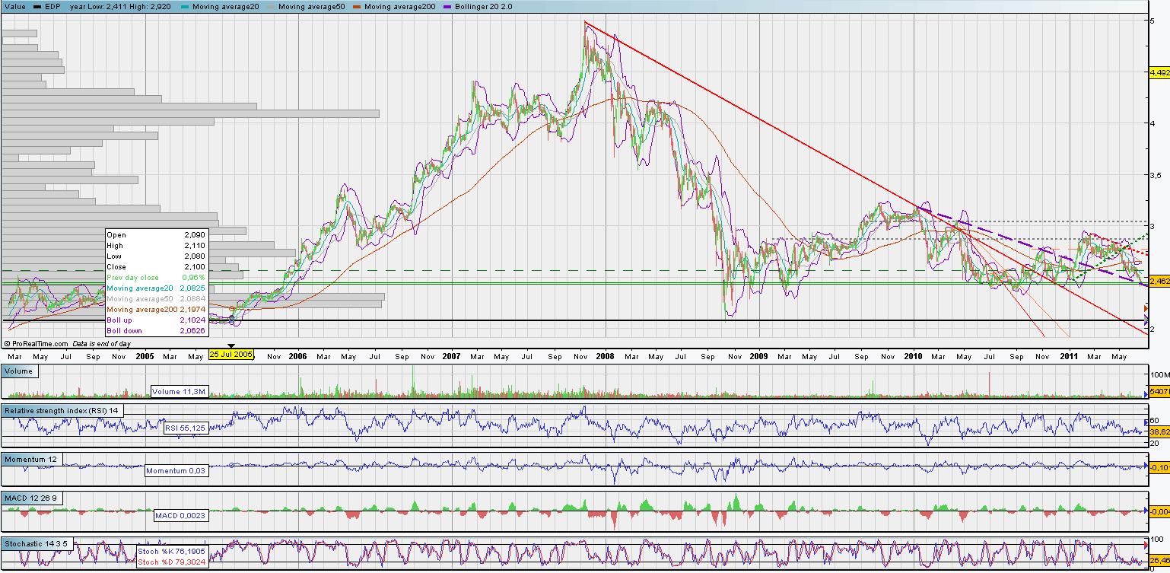Click the -0,10 Momentum value tag

tap(1159, 469)
